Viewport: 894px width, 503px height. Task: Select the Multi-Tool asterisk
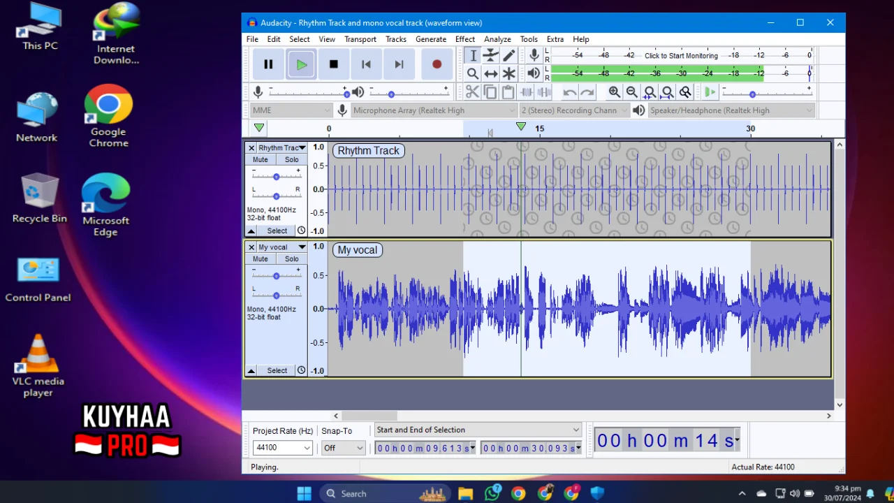point(509,73)
